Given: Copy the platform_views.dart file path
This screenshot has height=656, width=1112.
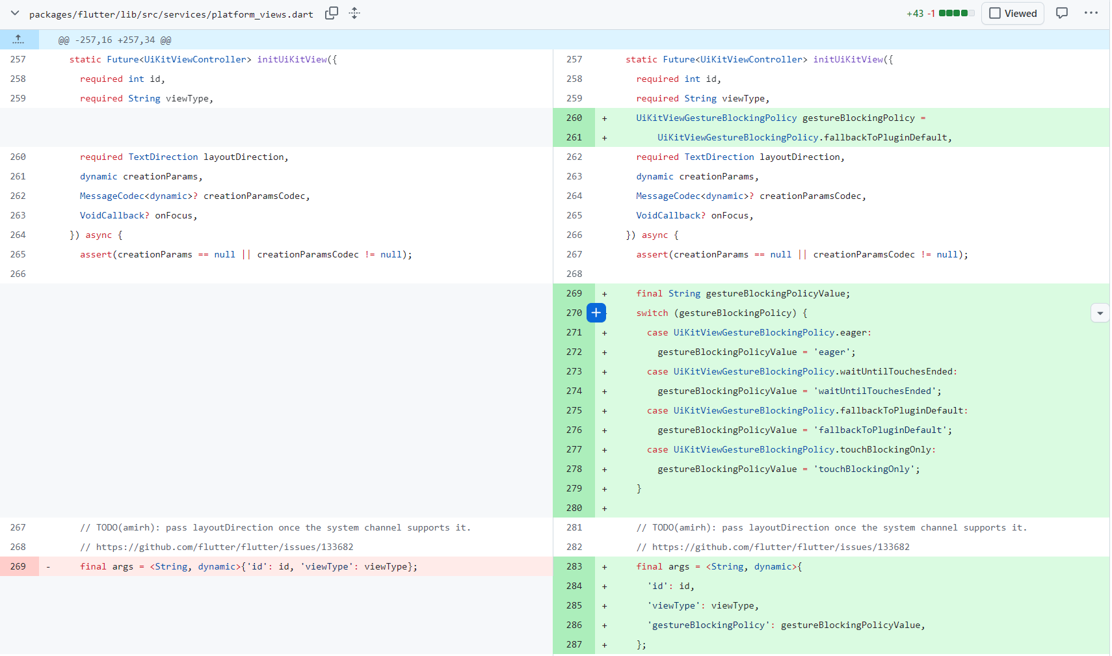Looking at the screenshot, I should click(x=332, y=13).
